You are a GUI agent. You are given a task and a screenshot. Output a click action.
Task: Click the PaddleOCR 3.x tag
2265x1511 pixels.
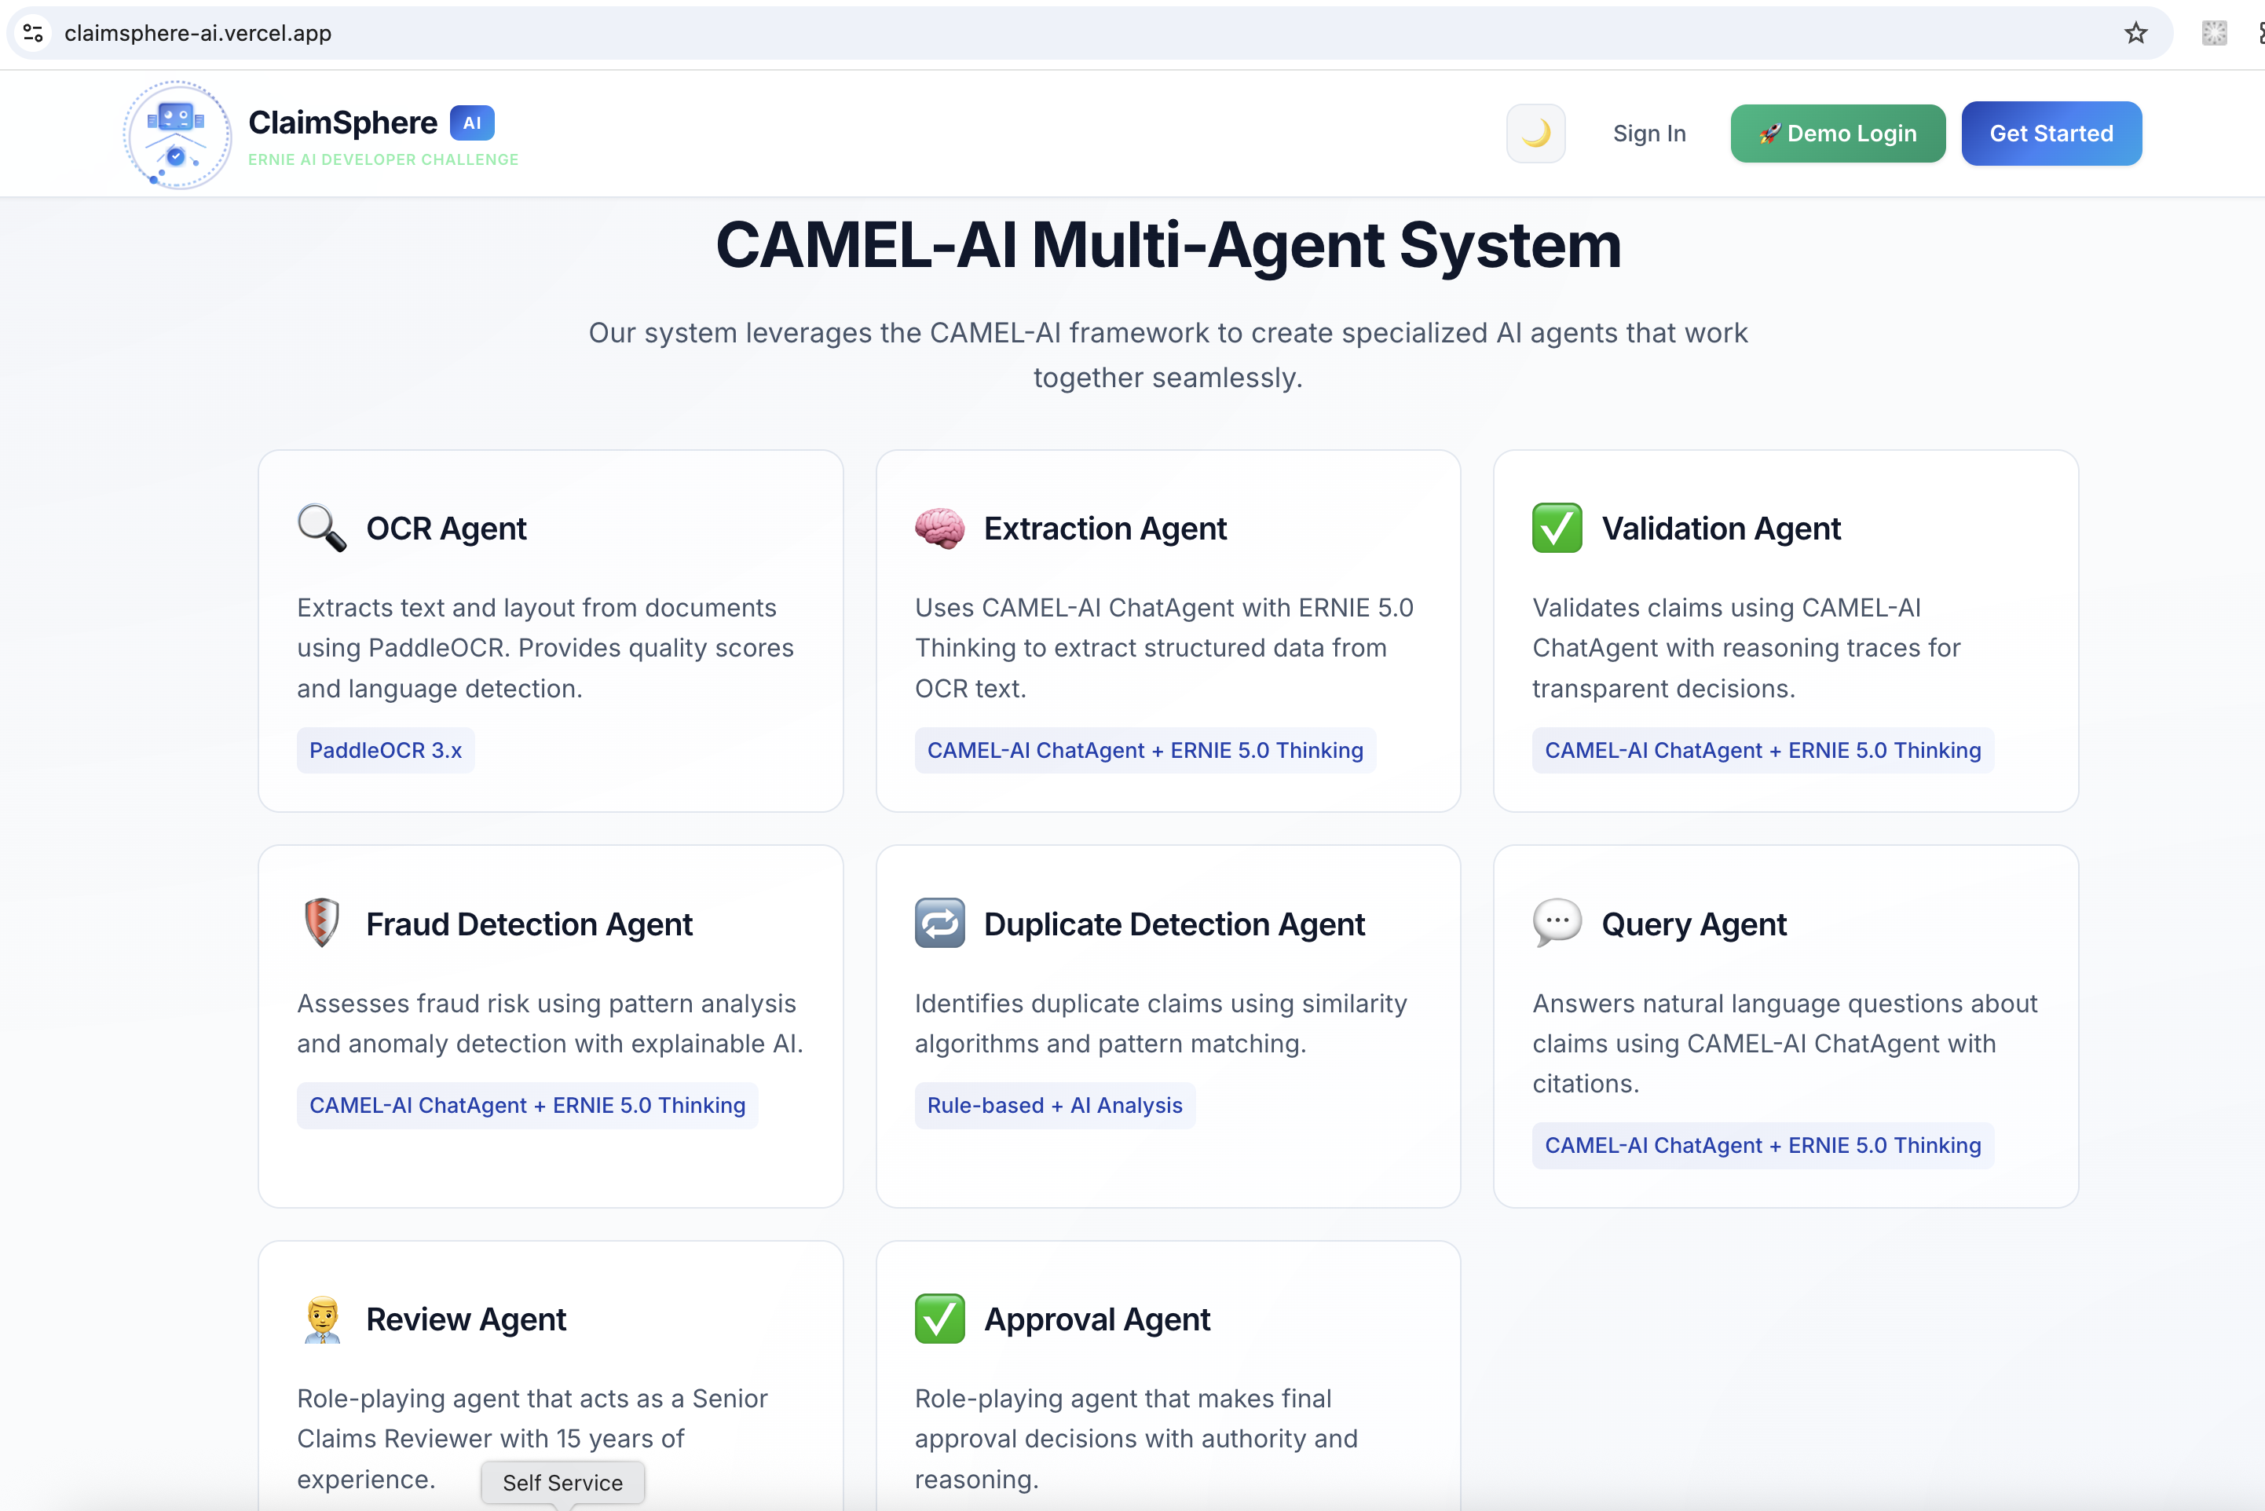coord(386,750)
